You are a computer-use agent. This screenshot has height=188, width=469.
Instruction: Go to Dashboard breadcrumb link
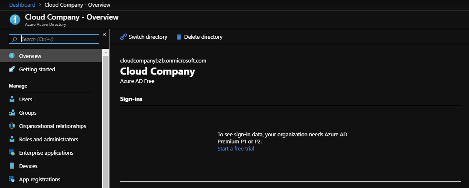pyautogui.click(x=22, y=5)
